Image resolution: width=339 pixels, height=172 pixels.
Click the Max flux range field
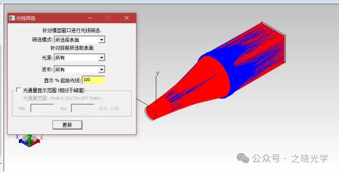tap(83, 108)
